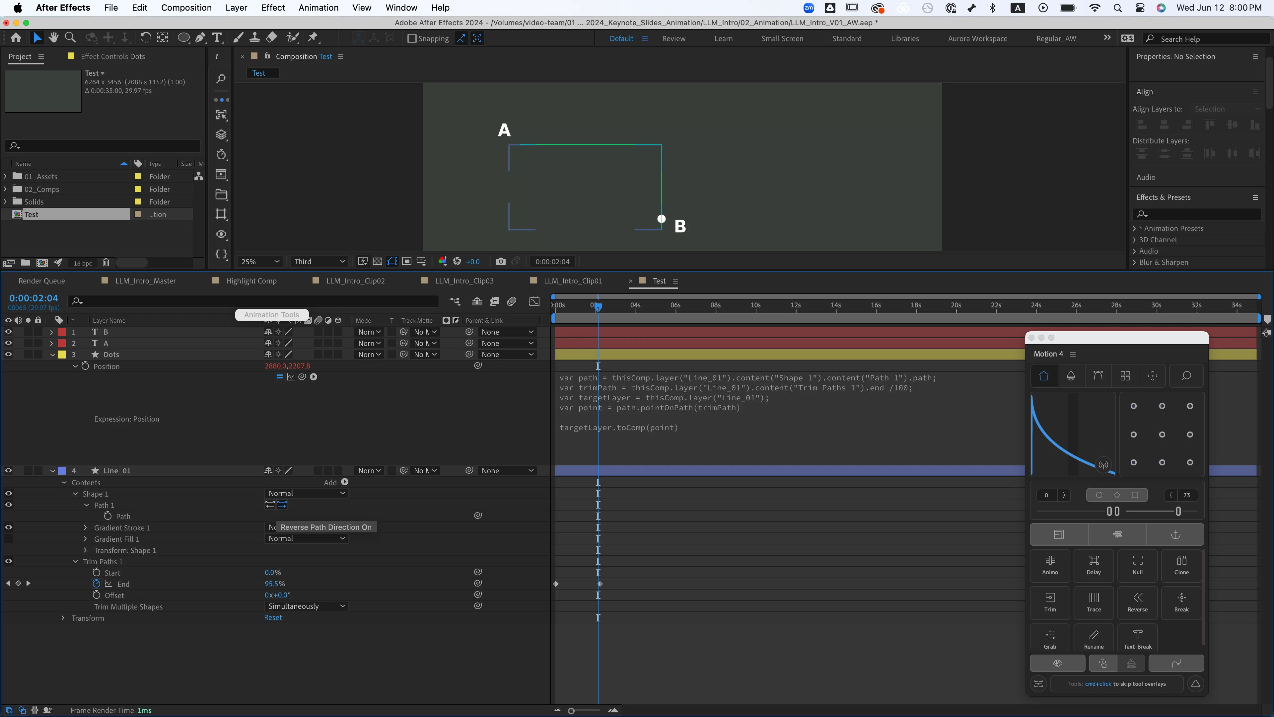Image resolution: width=1274 pixels, height=717 pixels.
Task: Select the Type tool
Action: pos(217,38)
